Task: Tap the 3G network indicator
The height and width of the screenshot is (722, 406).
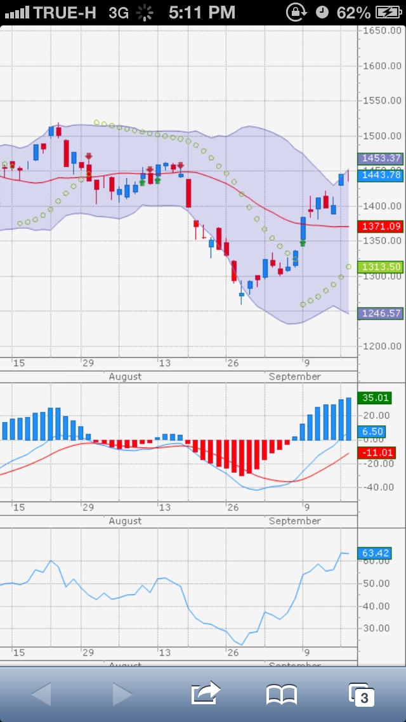Action: point(118,13)
